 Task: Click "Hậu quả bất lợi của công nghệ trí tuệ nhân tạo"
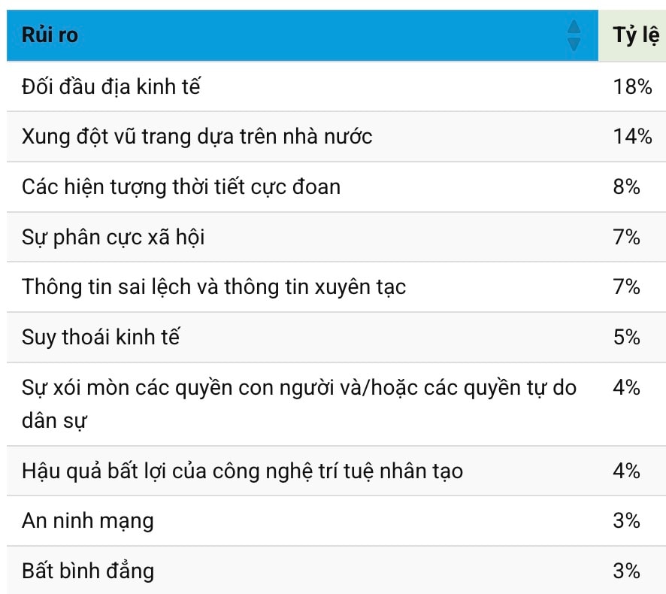pyautogui.click(x=242, y=471)
